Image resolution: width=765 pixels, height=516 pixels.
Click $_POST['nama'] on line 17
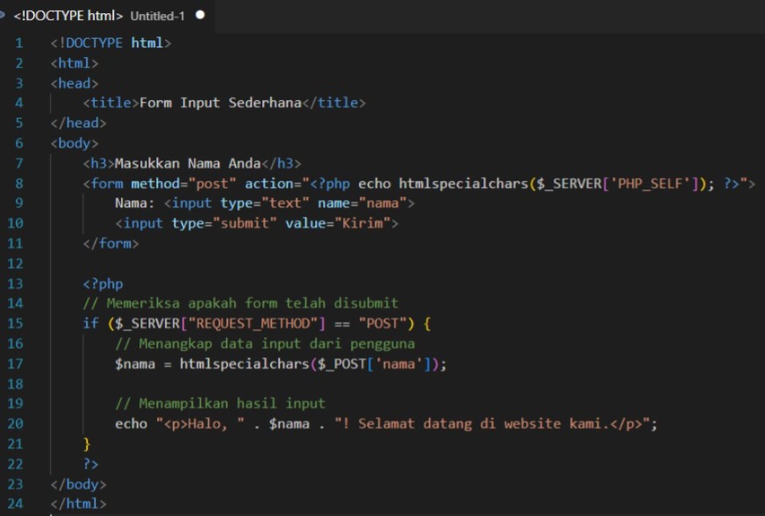click(375, 363)
